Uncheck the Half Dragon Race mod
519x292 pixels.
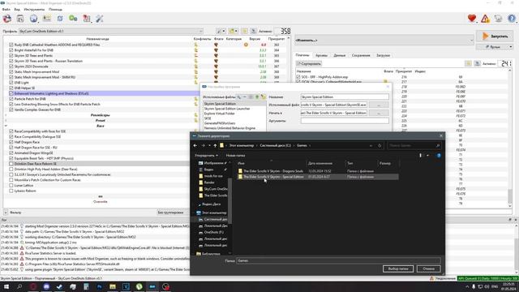tap(11, 142)
